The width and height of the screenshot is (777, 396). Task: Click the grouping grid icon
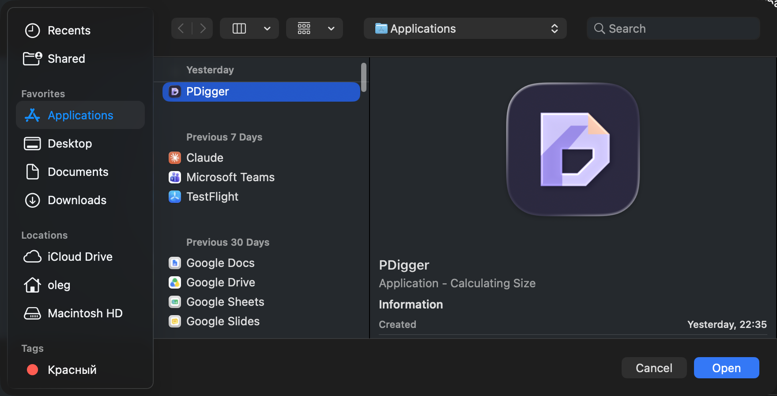pyautogui.click(x=304, y=29)
